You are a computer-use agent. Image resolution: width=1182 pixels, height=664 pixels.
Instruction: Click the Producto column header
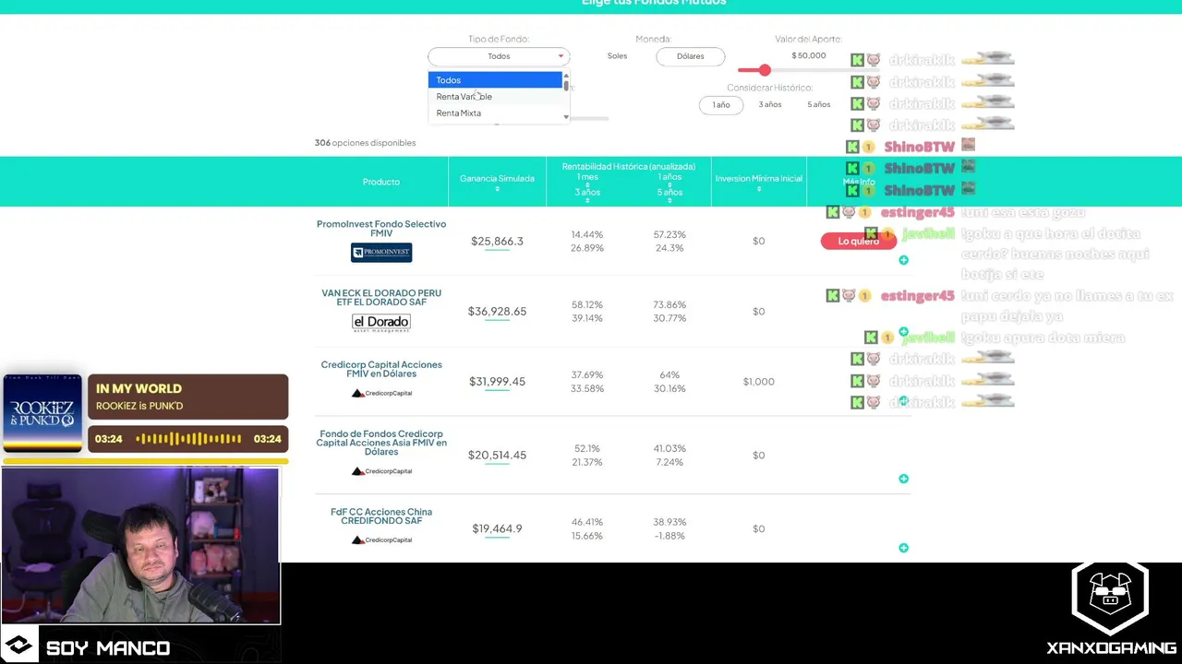[381, 182]
